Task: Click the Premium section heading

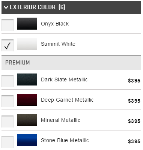Action: [x=18, y=63]
